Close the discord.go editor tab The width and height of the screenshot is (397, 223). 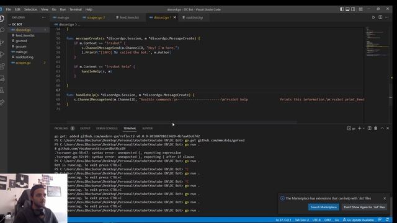click(x=175, y=17)
